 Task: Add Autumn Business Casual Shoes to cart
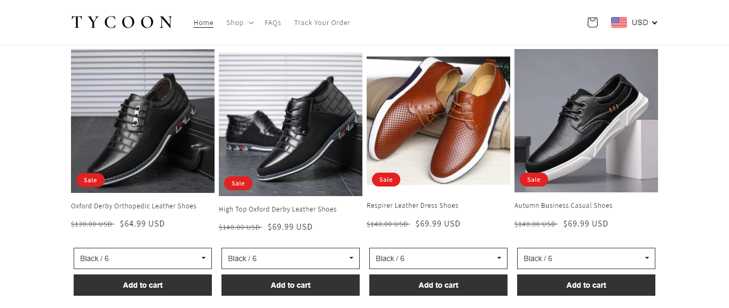(x=586, y=285)
